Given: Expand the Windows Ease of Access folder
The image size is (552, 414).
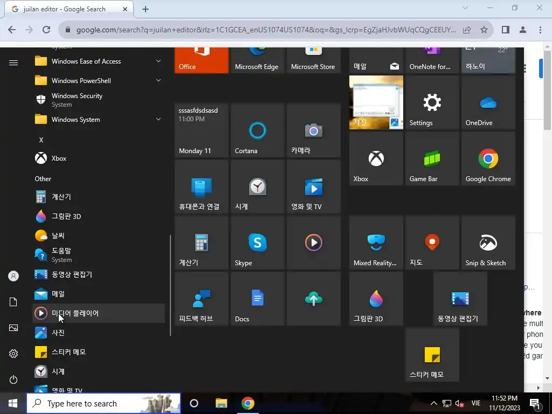Looking at the screenshot, I should 99,61.
